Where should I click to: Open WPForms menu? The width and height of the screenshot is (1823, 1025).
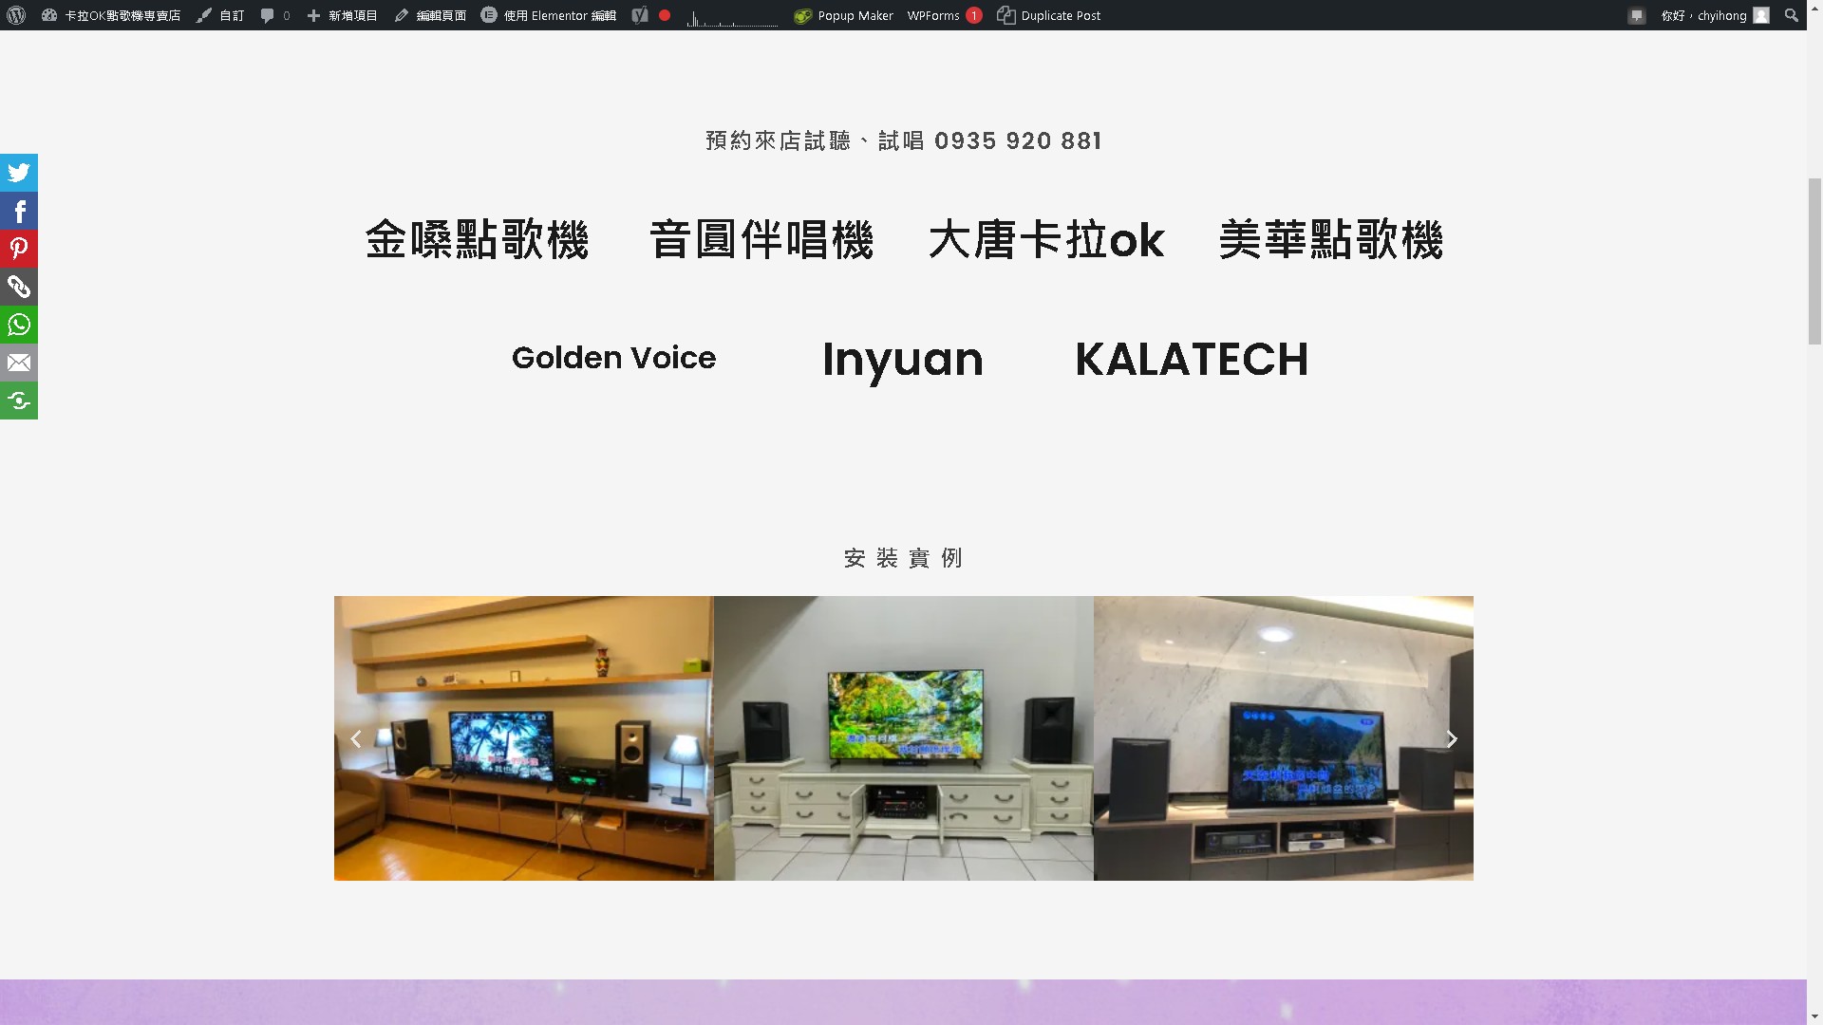944,15
